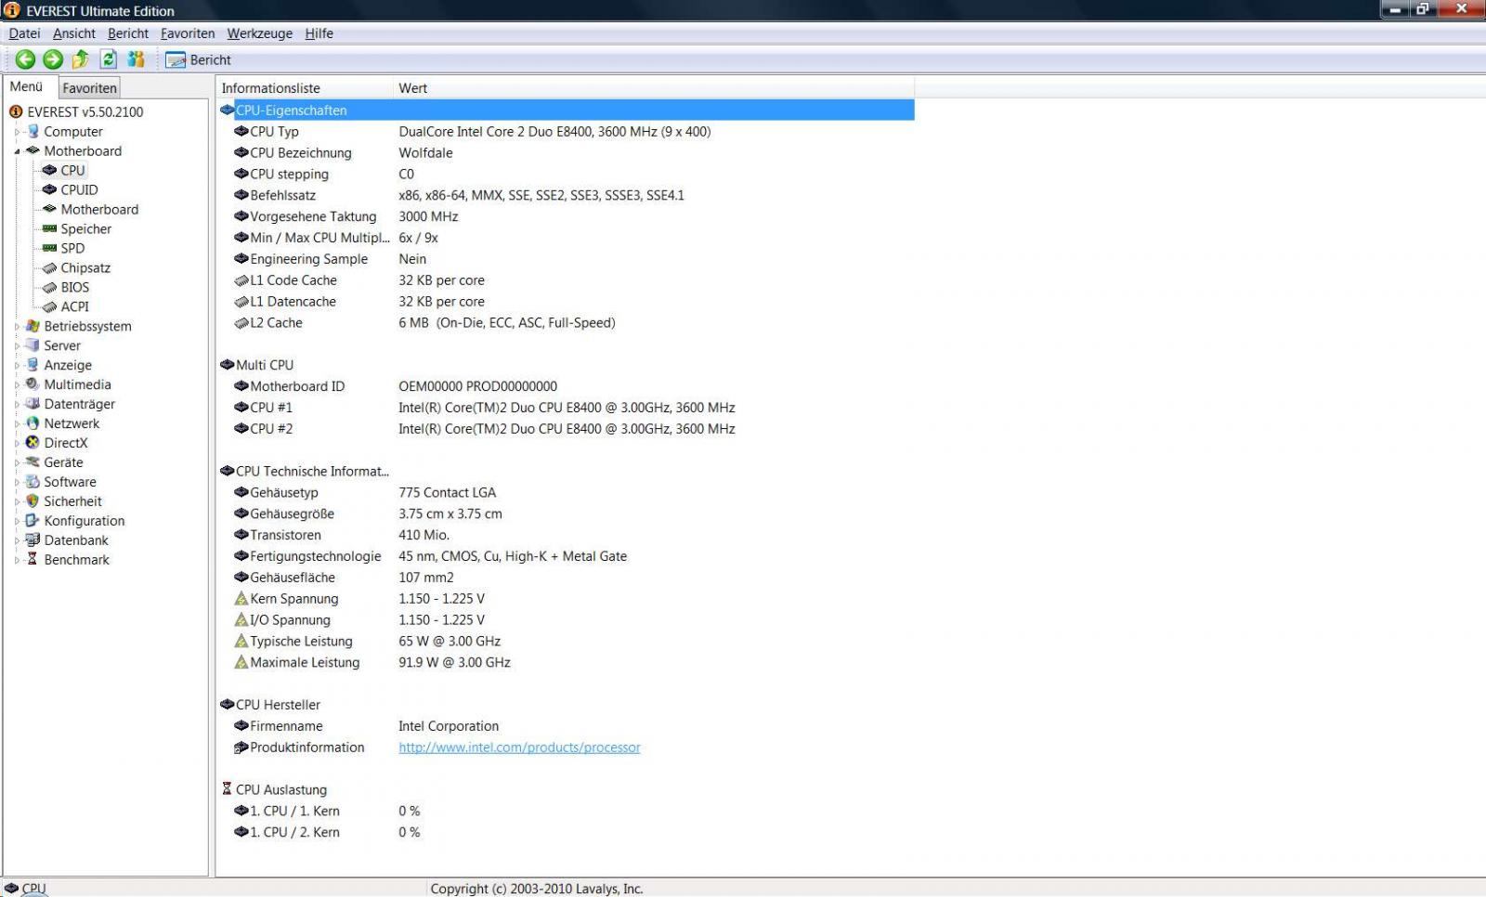The width and height of the screenshot is (1486, 897).
Task: Click the Multimedia speaker icon
Action: click(33, 384)
